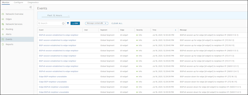
Task: Open the Past 12 Hours dropdown
Action: (x=56, y=16)
